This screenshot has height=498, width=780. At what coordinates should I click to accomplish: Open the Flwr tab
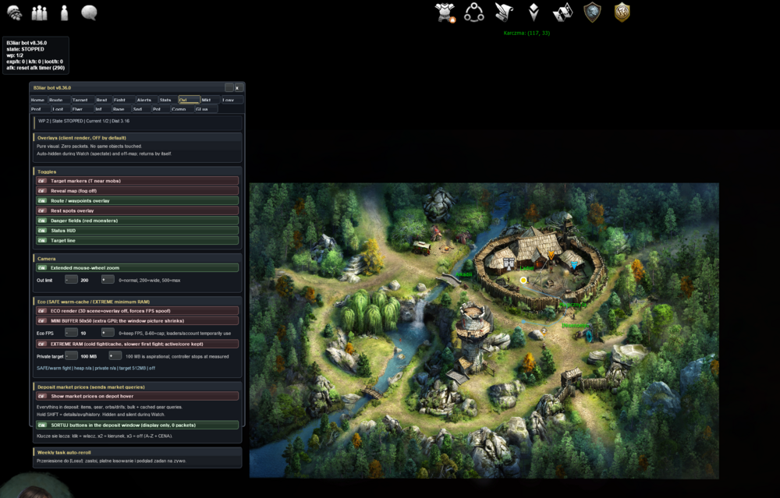pos(82,109)
